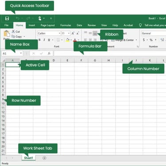Screen dimensions: 166x166
Task: Toggle Bold formatting
Action: coord(39,40)
